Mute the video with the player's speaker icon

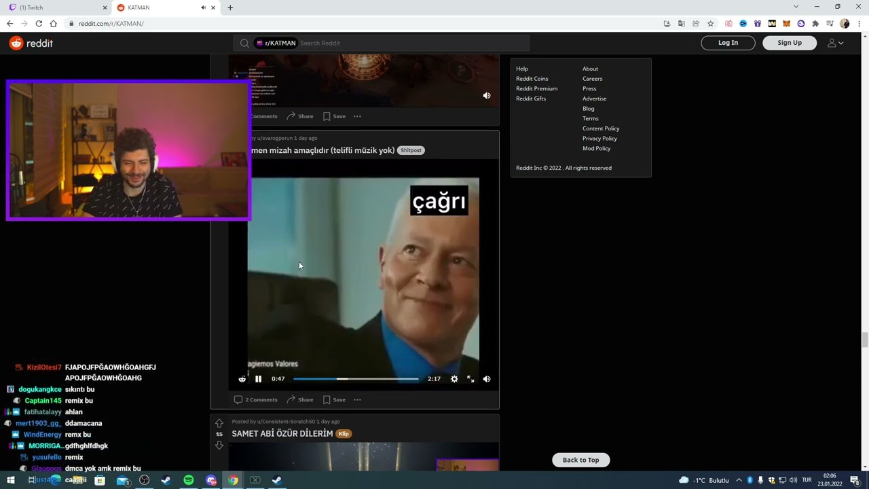[x=487, y=379]
